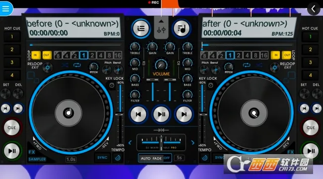Click right deck tempo reset icon

pyautogui.click(x=205, y=158)
